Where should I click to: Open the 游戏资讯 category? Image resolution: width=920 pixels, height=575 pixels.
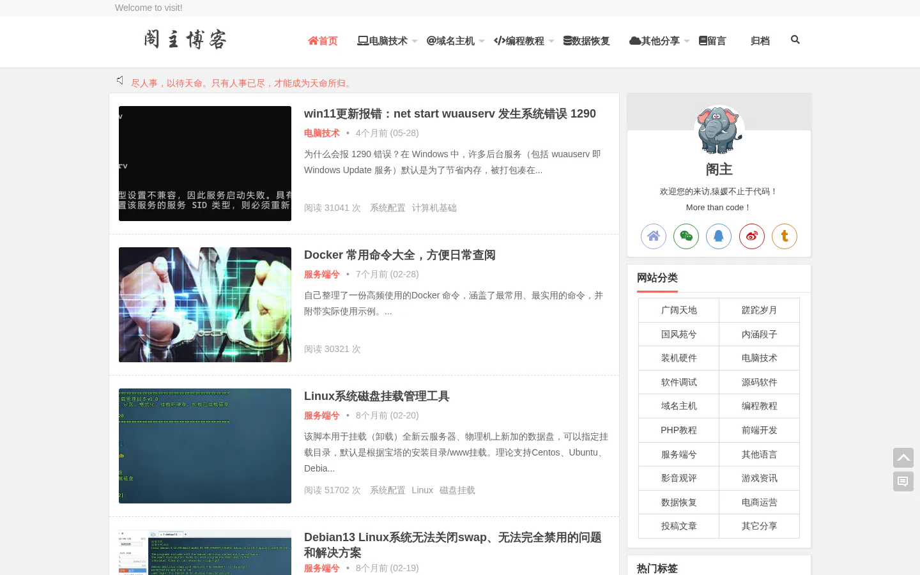coord(760,478)
